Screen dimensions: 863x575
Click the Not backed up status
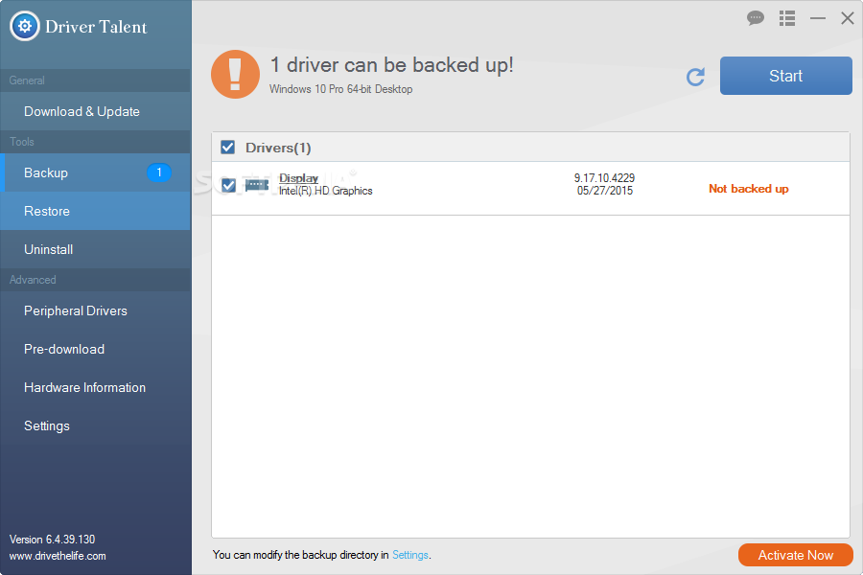click(x=749, y=189)
